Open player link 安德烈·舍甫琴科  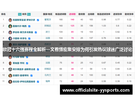[x=21, y=76]
